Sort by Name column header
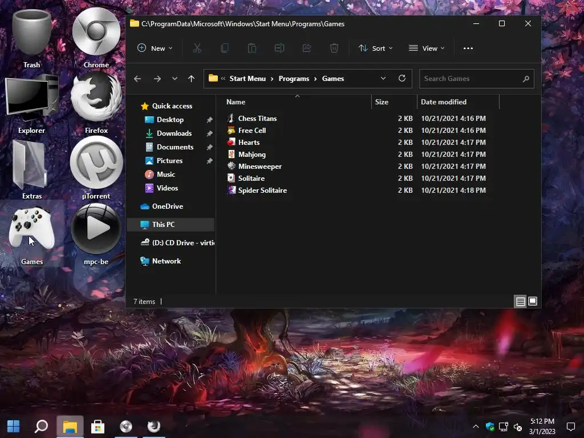 click(236, 102)
